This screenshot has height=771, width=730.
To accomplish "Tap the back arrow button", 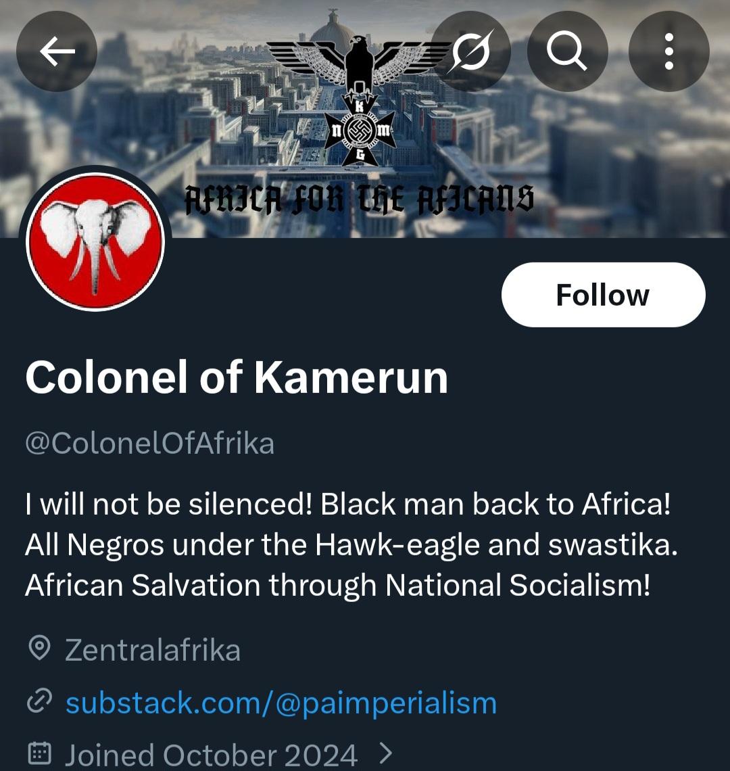I will click(57, 51).
